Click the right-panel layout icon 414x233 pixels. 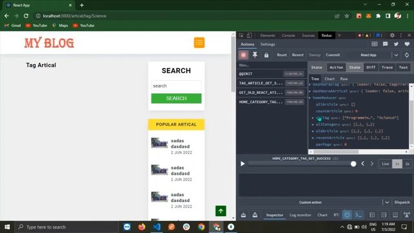tap(384, 215)
